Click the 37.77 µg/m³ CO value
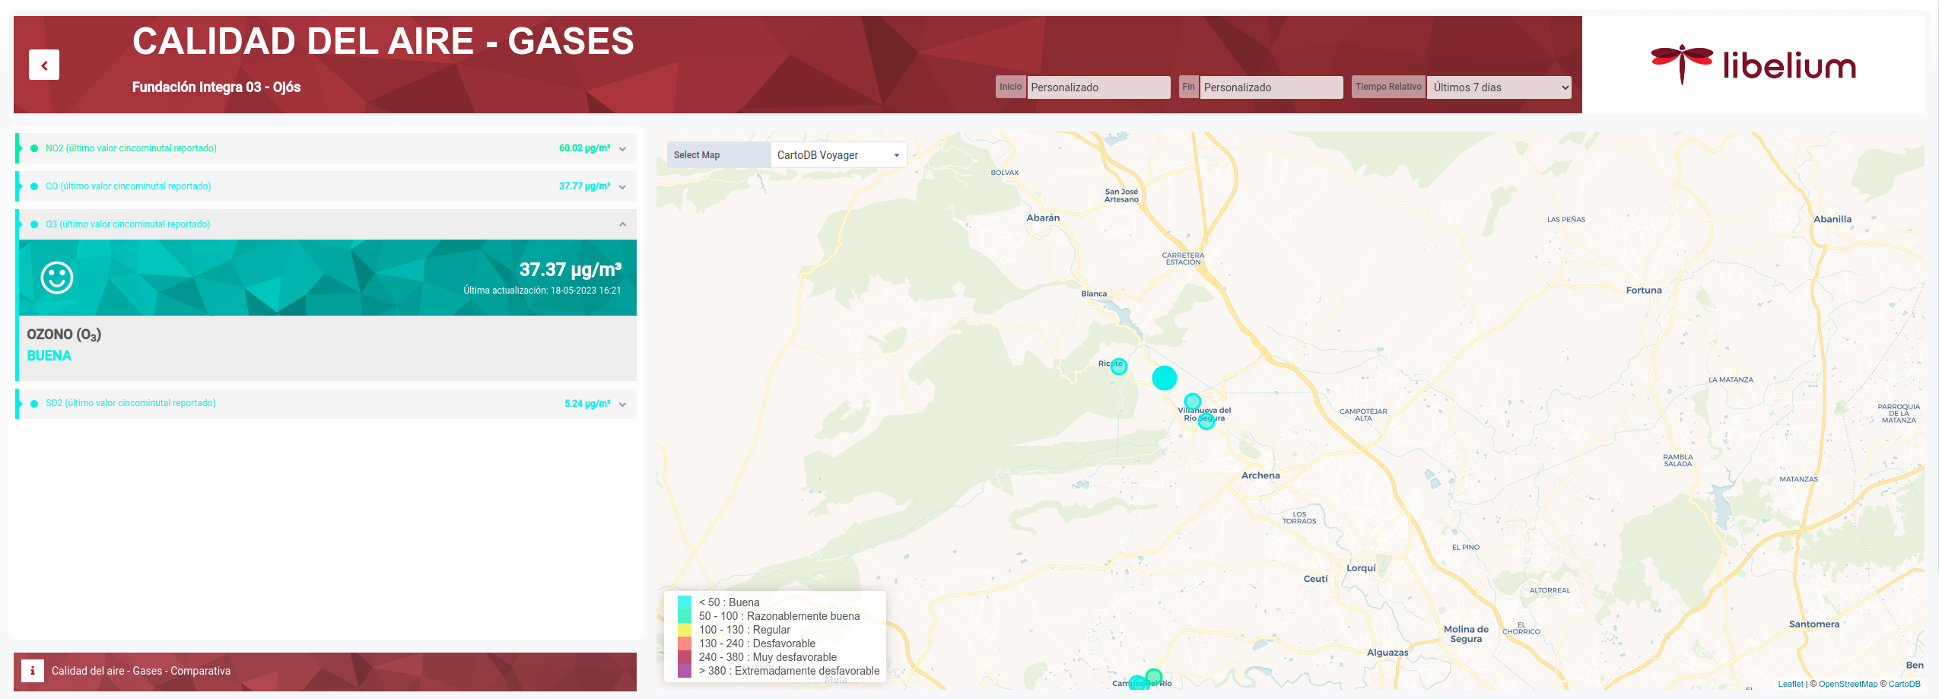This screenshot has height=699, width=1939. point(584,186)
